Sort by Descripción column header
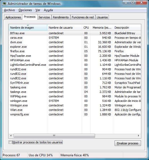Image resolution: width=149 pixels, height=160 pixels. (x=127, y=27)
